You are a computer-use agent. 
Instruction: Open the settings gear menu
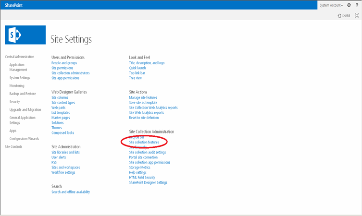349,5
